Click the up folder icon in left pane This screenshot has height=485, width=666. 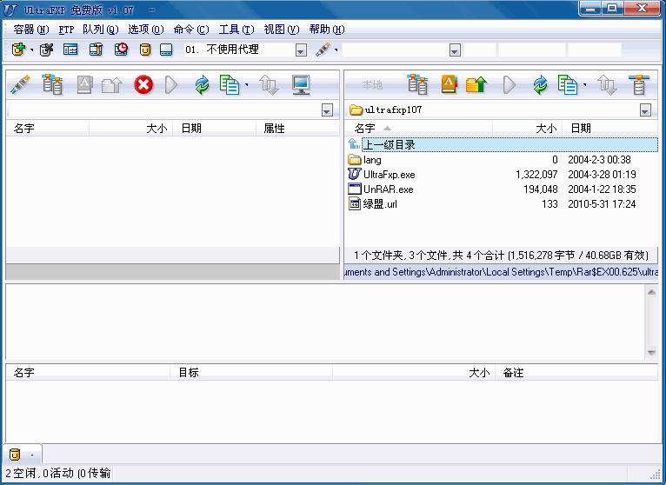click(111, 85)
